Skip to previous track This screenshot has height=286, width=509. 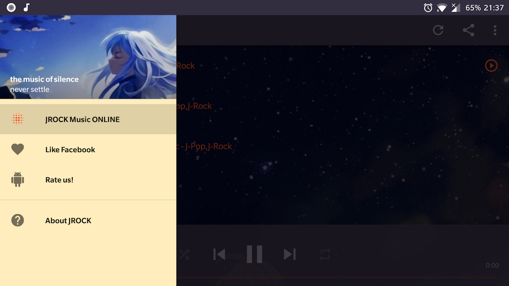point(219,254)
